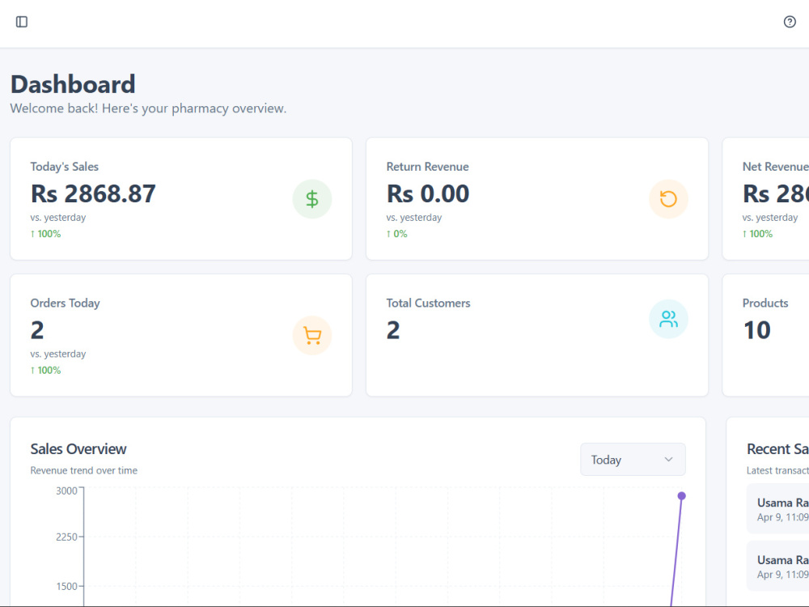Click the orange shopping cart icon
Screen dimensions: 809x607
pos(312,336)
